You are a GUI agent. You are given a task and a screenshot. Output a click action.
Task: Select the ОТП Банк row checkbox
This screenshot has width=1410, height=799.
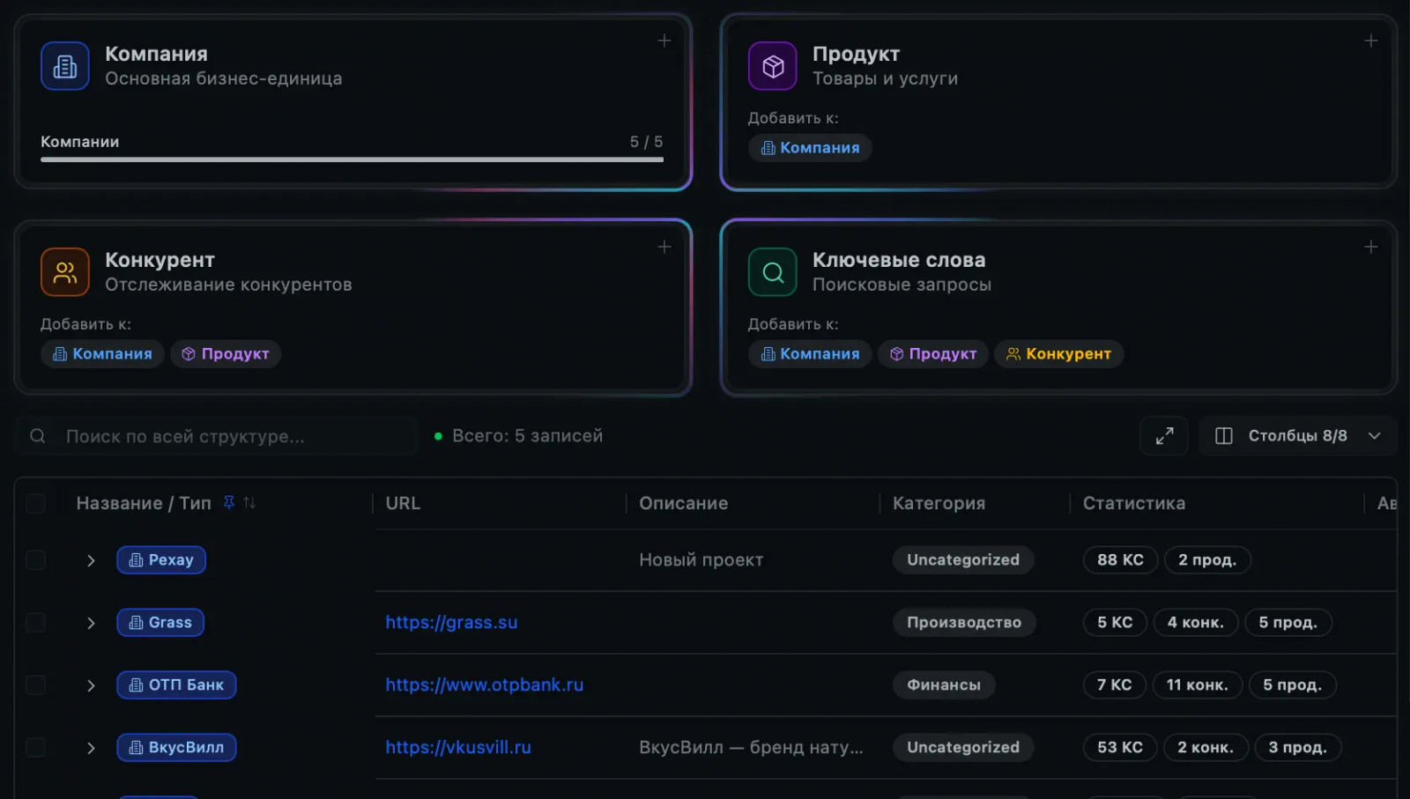(36, 685)
